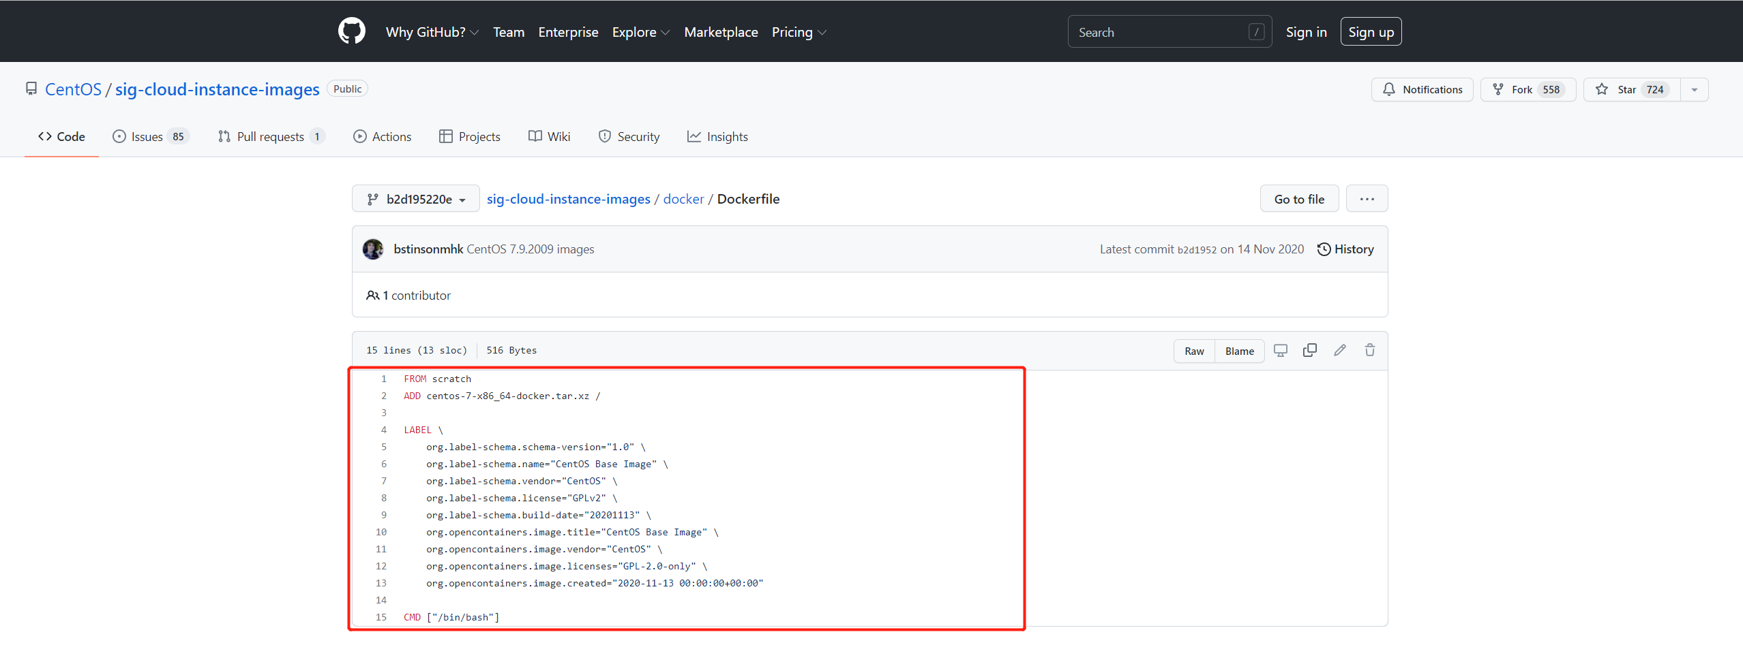Click the Sign up button
The width and height of the screenshot is (1743, 645).
[1371, 32]
